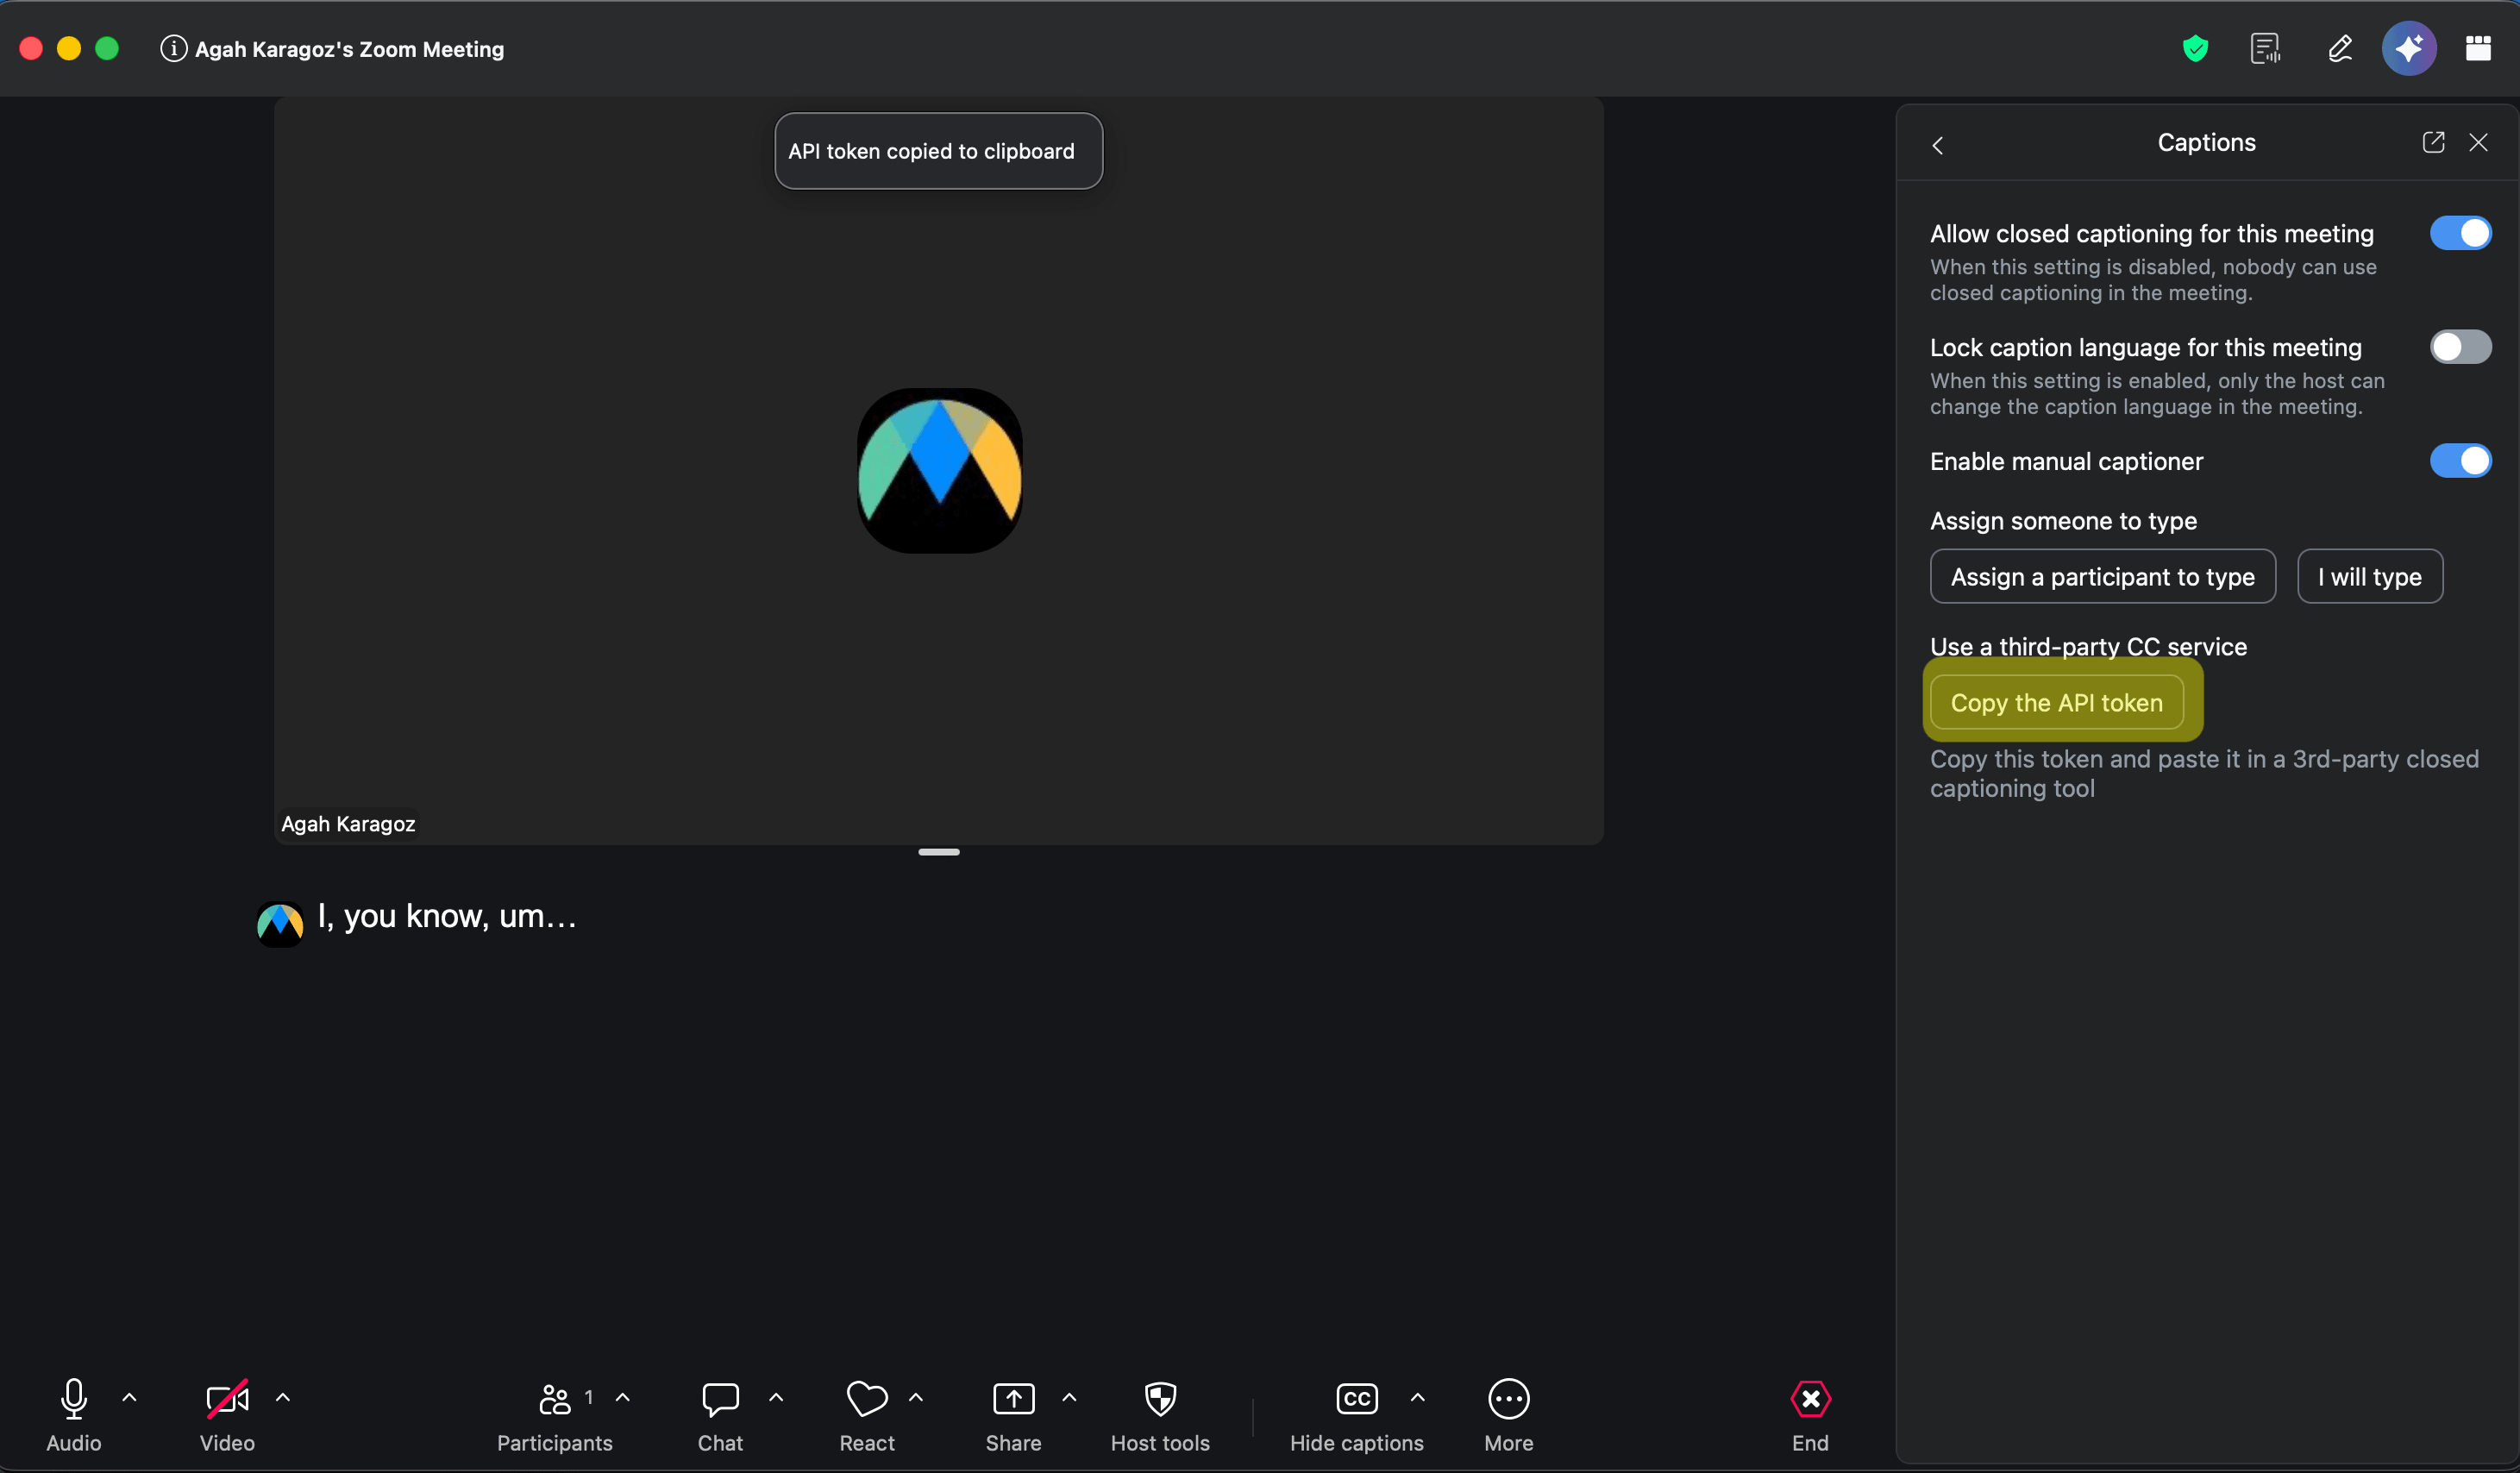Open Host tools shield
Screen dimensions: 2520x1473
(1160, 1414)
